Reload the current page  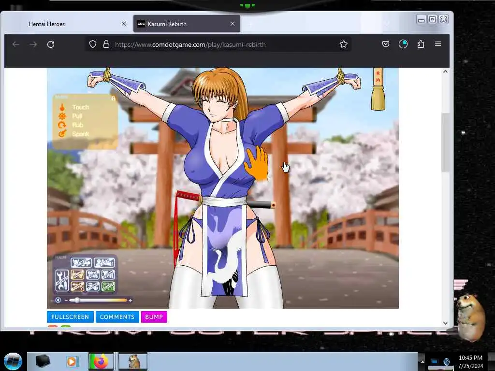click(51, 44)
